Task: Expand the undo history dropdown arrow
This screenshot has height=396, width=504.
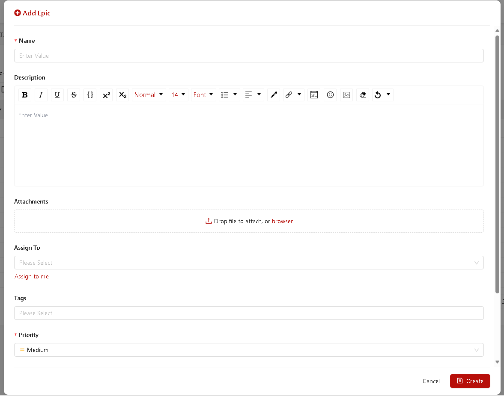Action: [388, 94]
